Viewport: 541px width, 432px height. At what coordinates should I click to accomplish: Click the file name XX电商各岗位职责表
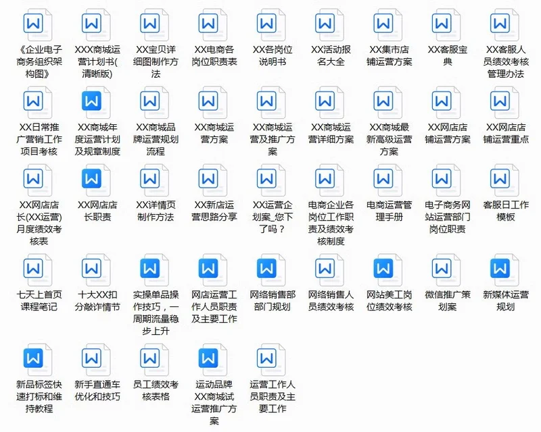(214, 56)
